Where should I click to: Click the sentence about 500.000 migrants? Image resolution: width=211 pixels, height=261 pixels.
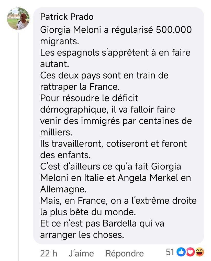coord(116,30)
